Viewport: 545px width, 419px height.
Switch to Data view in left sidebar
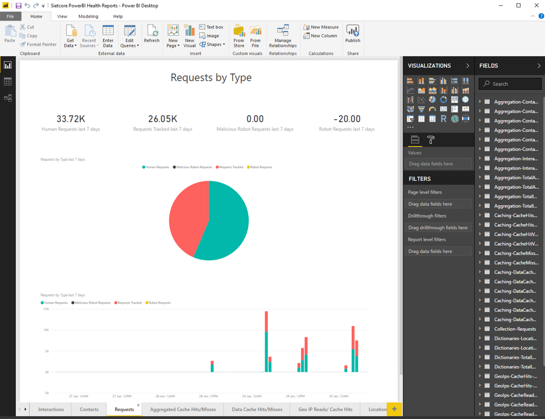[x=8, y=81]
